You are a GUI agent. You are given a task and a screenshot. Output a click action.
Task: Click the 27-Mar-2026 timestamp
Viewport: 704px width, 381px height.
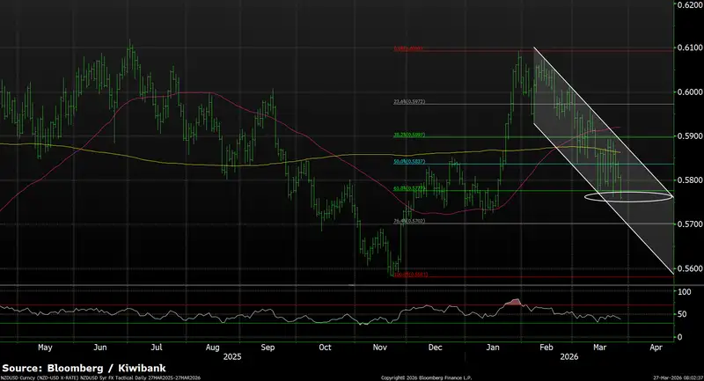(x=678, y=377)
